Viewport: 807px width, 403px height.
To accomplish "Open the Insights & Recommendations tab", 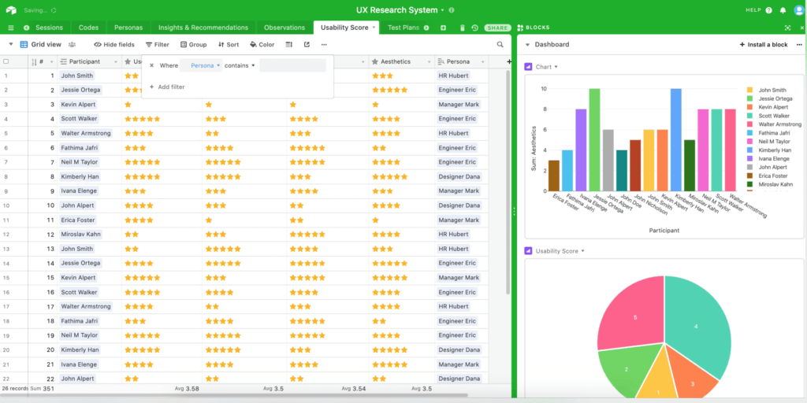I will pos(203,28).
